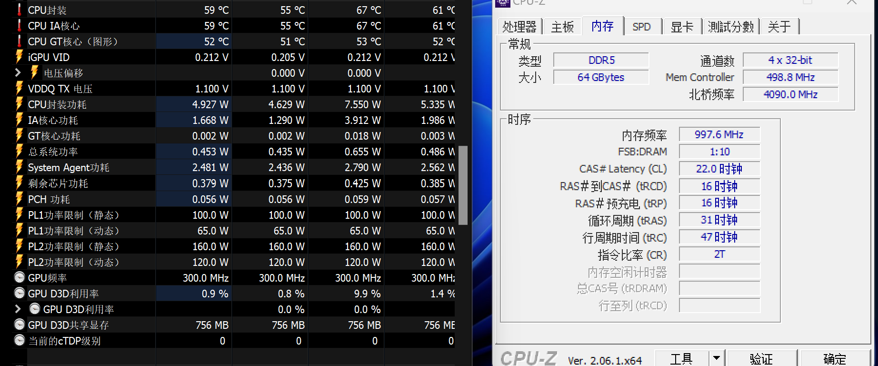Select the lightning icon for CPU封装功耗
The width and height of the screenshot is (878, 366).
[x=19, y=104]
